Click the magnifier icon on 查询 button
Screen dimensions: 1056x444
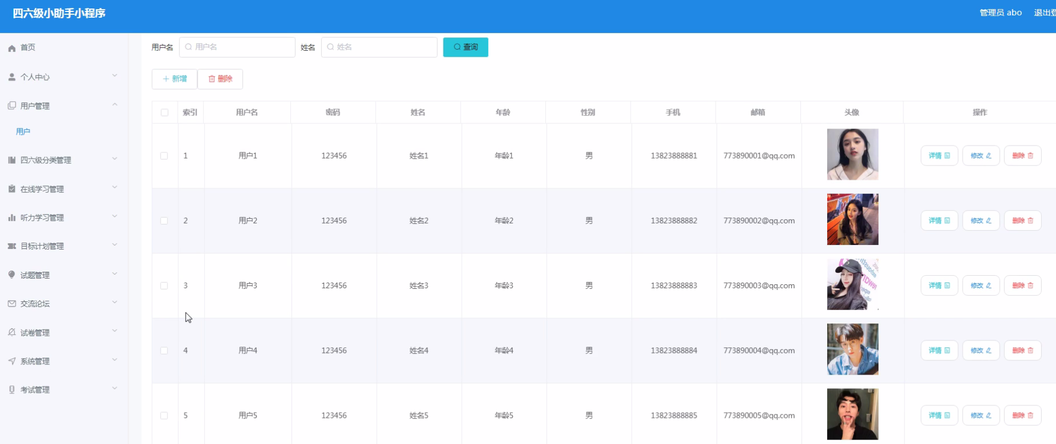tap(457, 47)
